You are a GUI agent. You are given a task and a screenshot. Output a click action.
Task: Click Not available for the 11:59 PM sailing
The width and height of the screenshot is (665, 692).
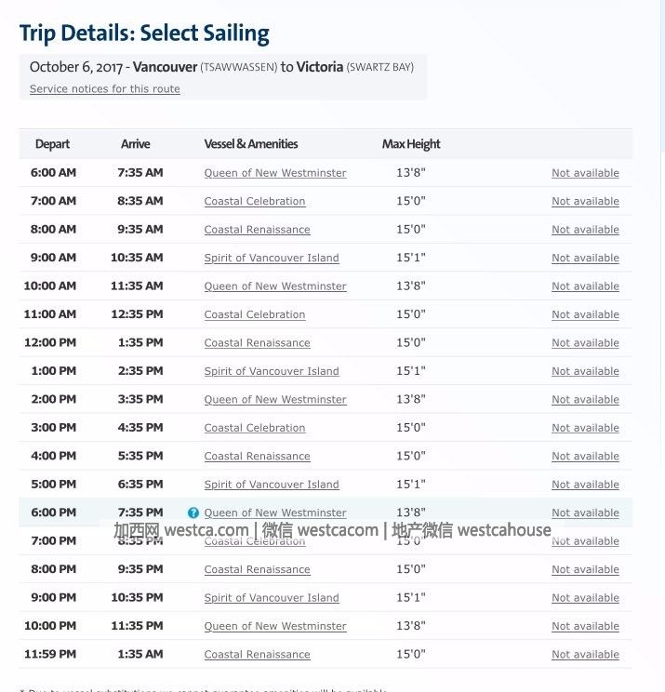(x=585, y=655)
